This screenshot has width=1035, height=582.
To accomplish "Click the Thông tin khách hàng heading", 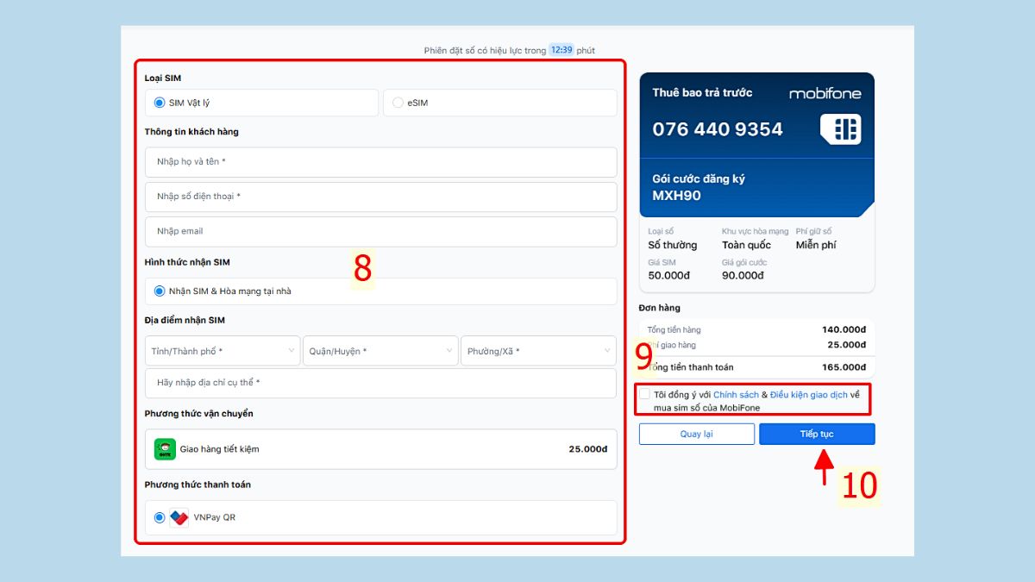I will click(x=191, y=132).
